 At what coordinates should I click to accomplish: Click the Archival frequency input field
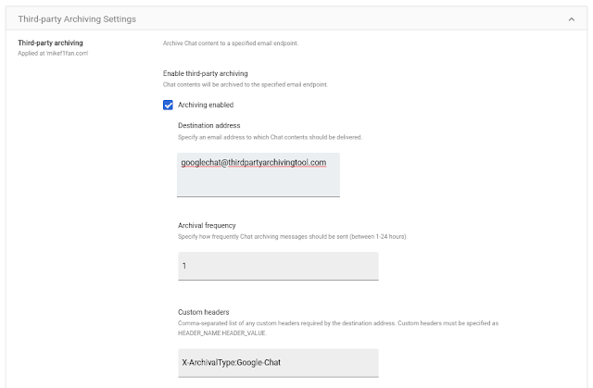278,267
